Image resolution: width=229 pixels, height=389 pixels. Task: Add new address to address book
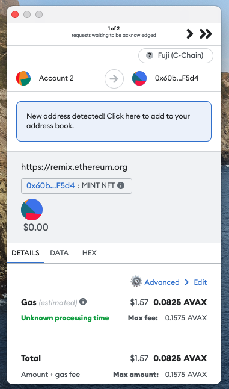pyautogui.click(x=114, y=121)
